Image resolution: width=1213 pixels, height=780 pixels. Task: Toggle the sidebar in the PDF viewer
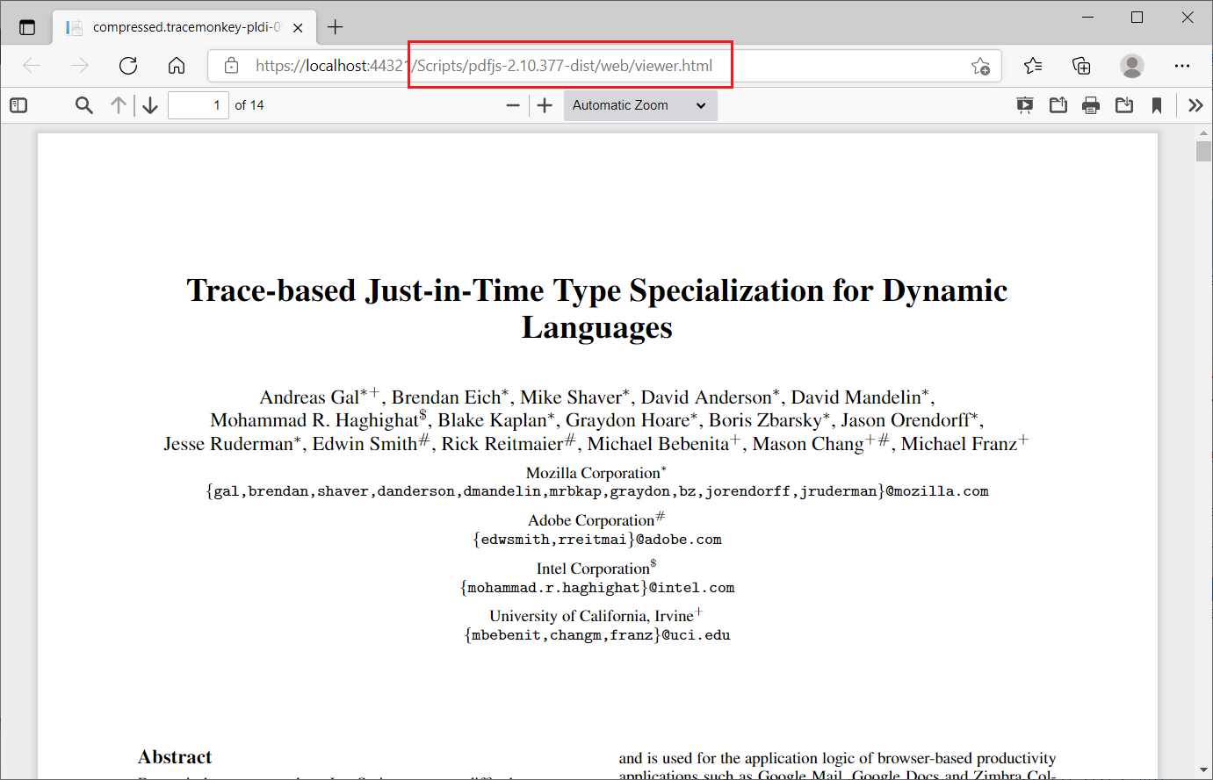18,104
